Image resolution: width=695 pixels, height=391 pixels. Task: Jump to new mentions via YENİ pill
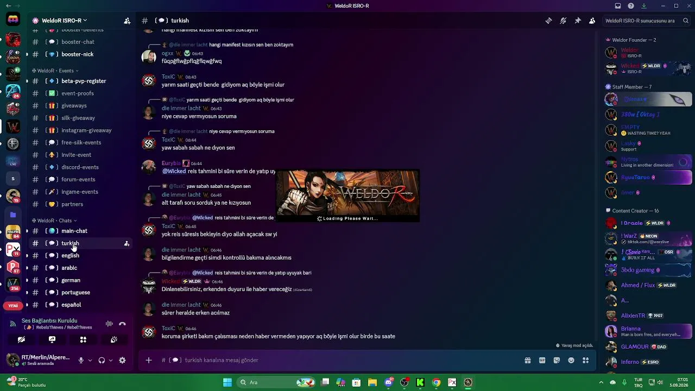click(x=13, y=306)
